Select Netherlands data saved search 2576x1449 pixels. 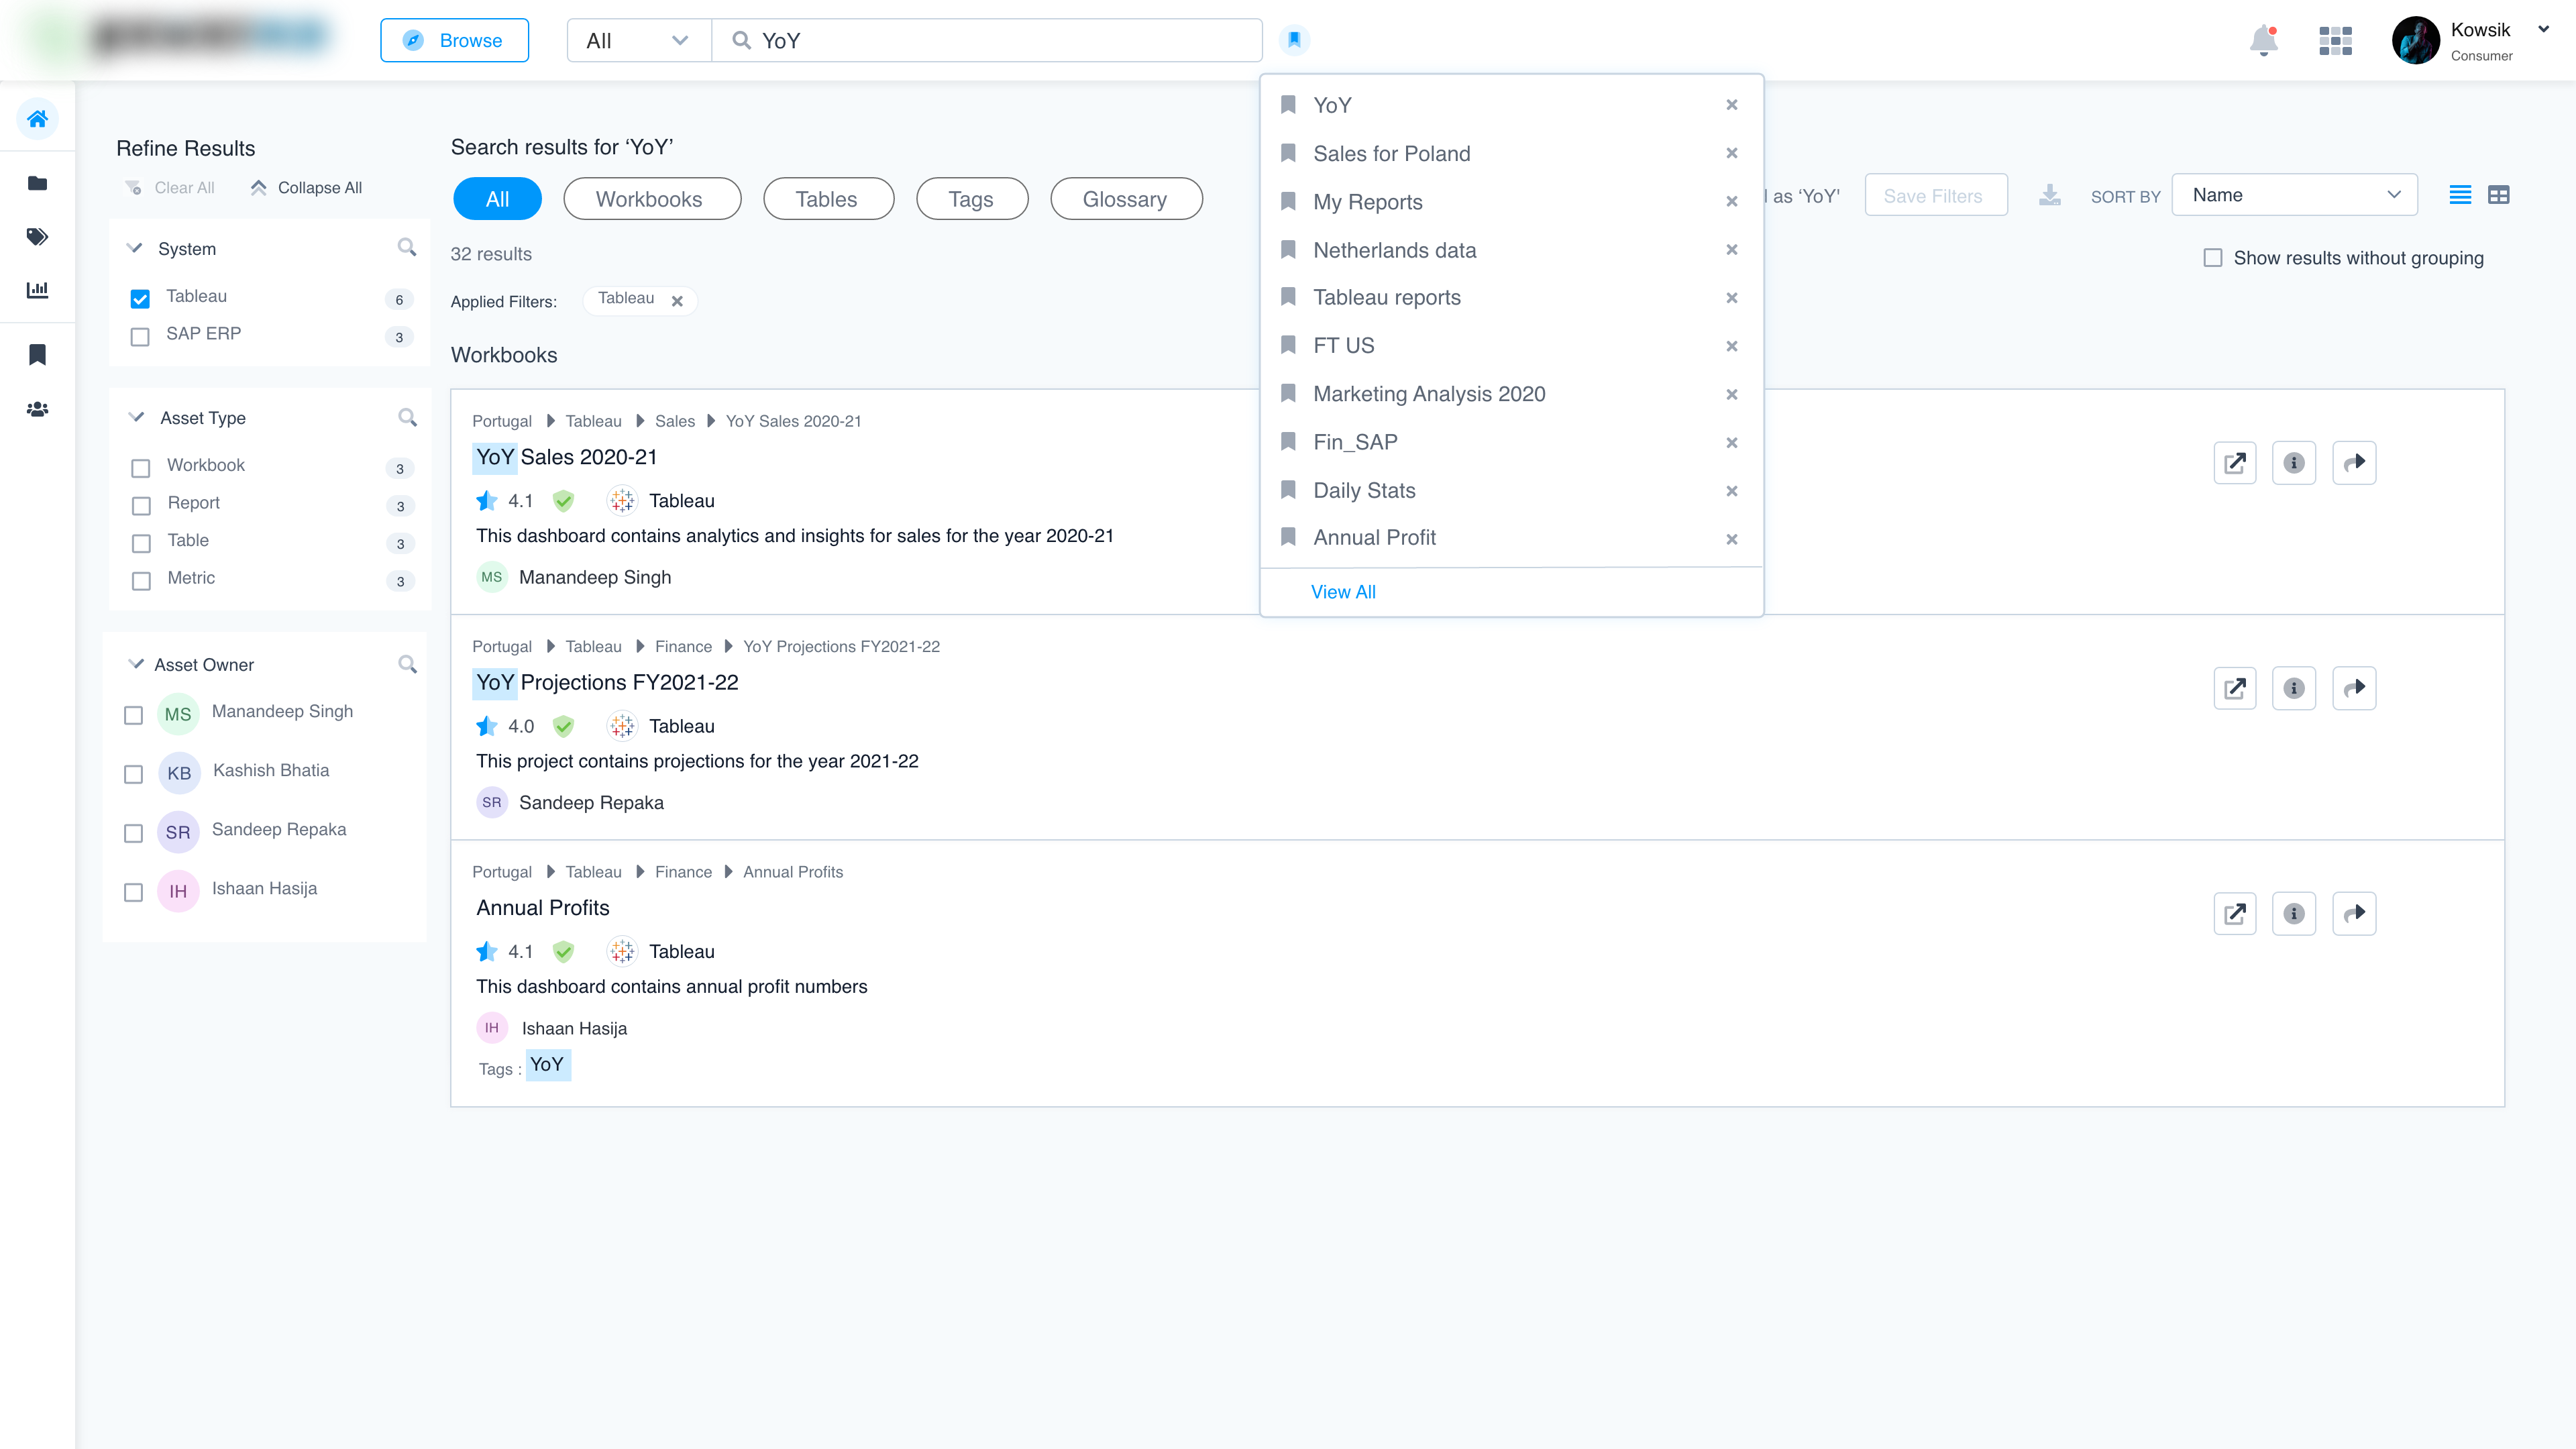click(1394, 250)
